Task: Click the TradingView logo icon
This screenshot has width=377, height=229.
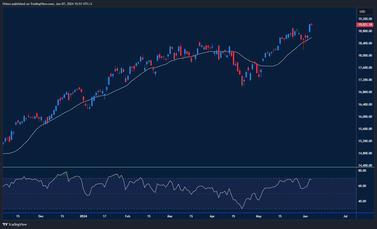Action: 5,224
